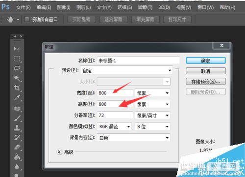Open the 文字(Y) menu
The width and height of the screenshot is (245, 177).
(x=104, y=7)
